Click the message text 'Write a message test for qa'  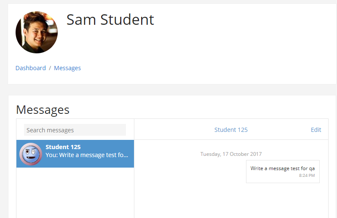[x=283, y=168]
